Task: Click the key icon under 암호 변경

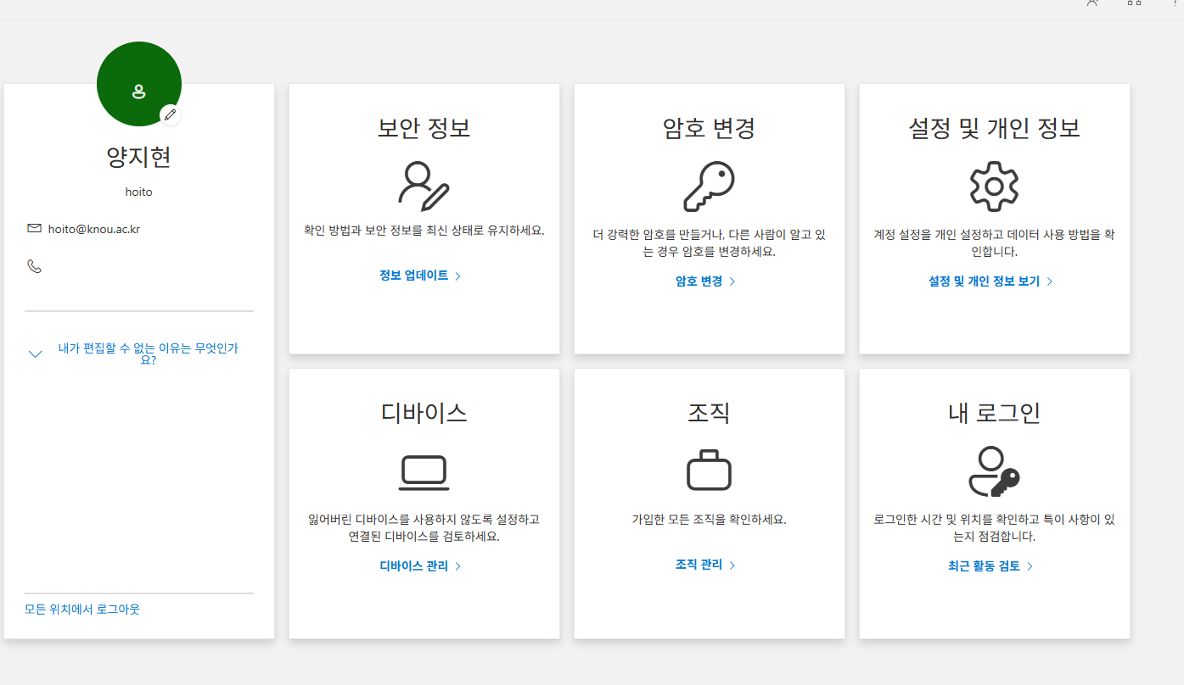Action: pyautogui.click(x=710, y=186)
